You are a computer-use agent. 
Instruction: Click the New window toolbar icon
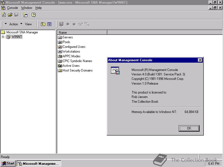pos(25,15)
